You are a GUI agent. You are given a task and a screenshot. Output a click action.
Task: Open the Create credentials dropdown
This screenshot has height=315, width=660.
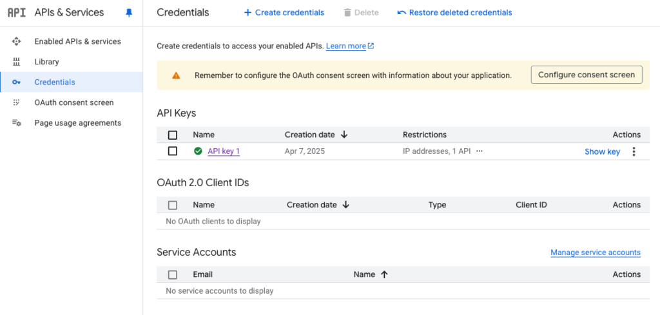click(284, 13)
